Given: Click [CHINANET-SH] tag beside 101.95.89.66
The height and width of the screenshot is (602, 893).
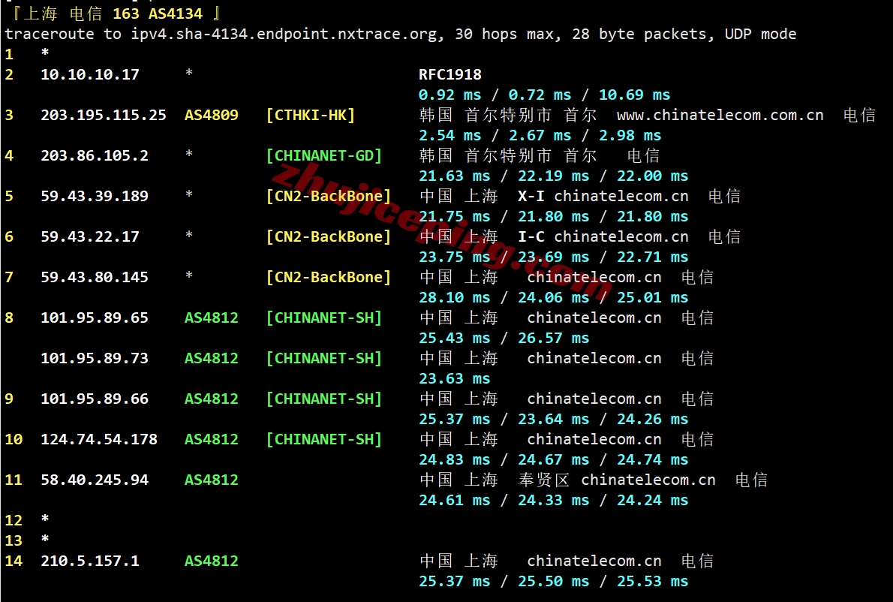Looking at the screenshot, I should click(324, 399).
